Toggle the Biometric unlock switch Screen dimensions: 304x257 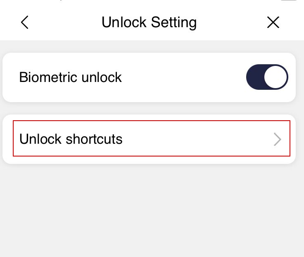point(267,77)
